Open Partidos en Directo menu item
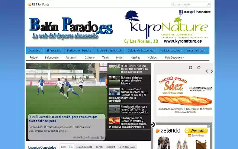This screenshot has width=238, height=149. [x=79, y=51]
